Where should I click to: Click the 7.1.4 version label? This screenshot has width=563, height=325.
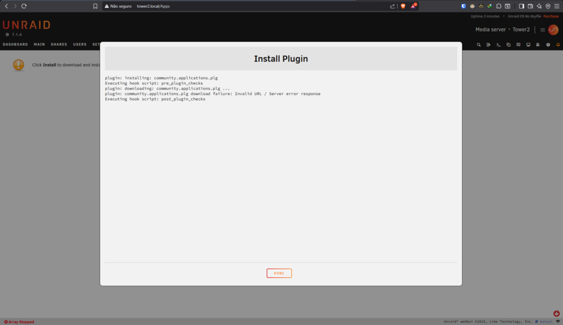(16, 34)
